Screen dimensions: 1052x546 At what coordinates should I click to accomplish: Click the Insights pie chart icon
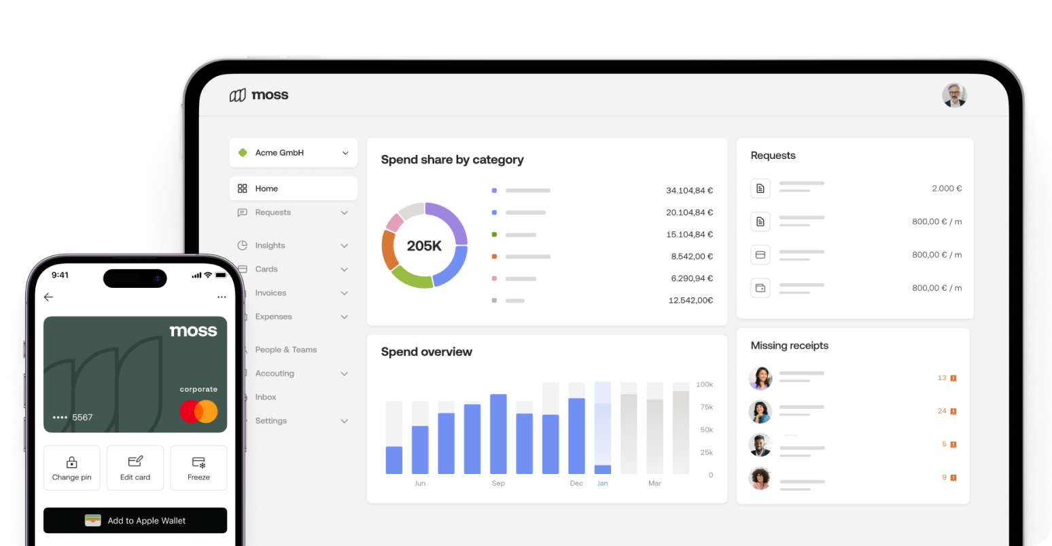(x=243, y=245)
